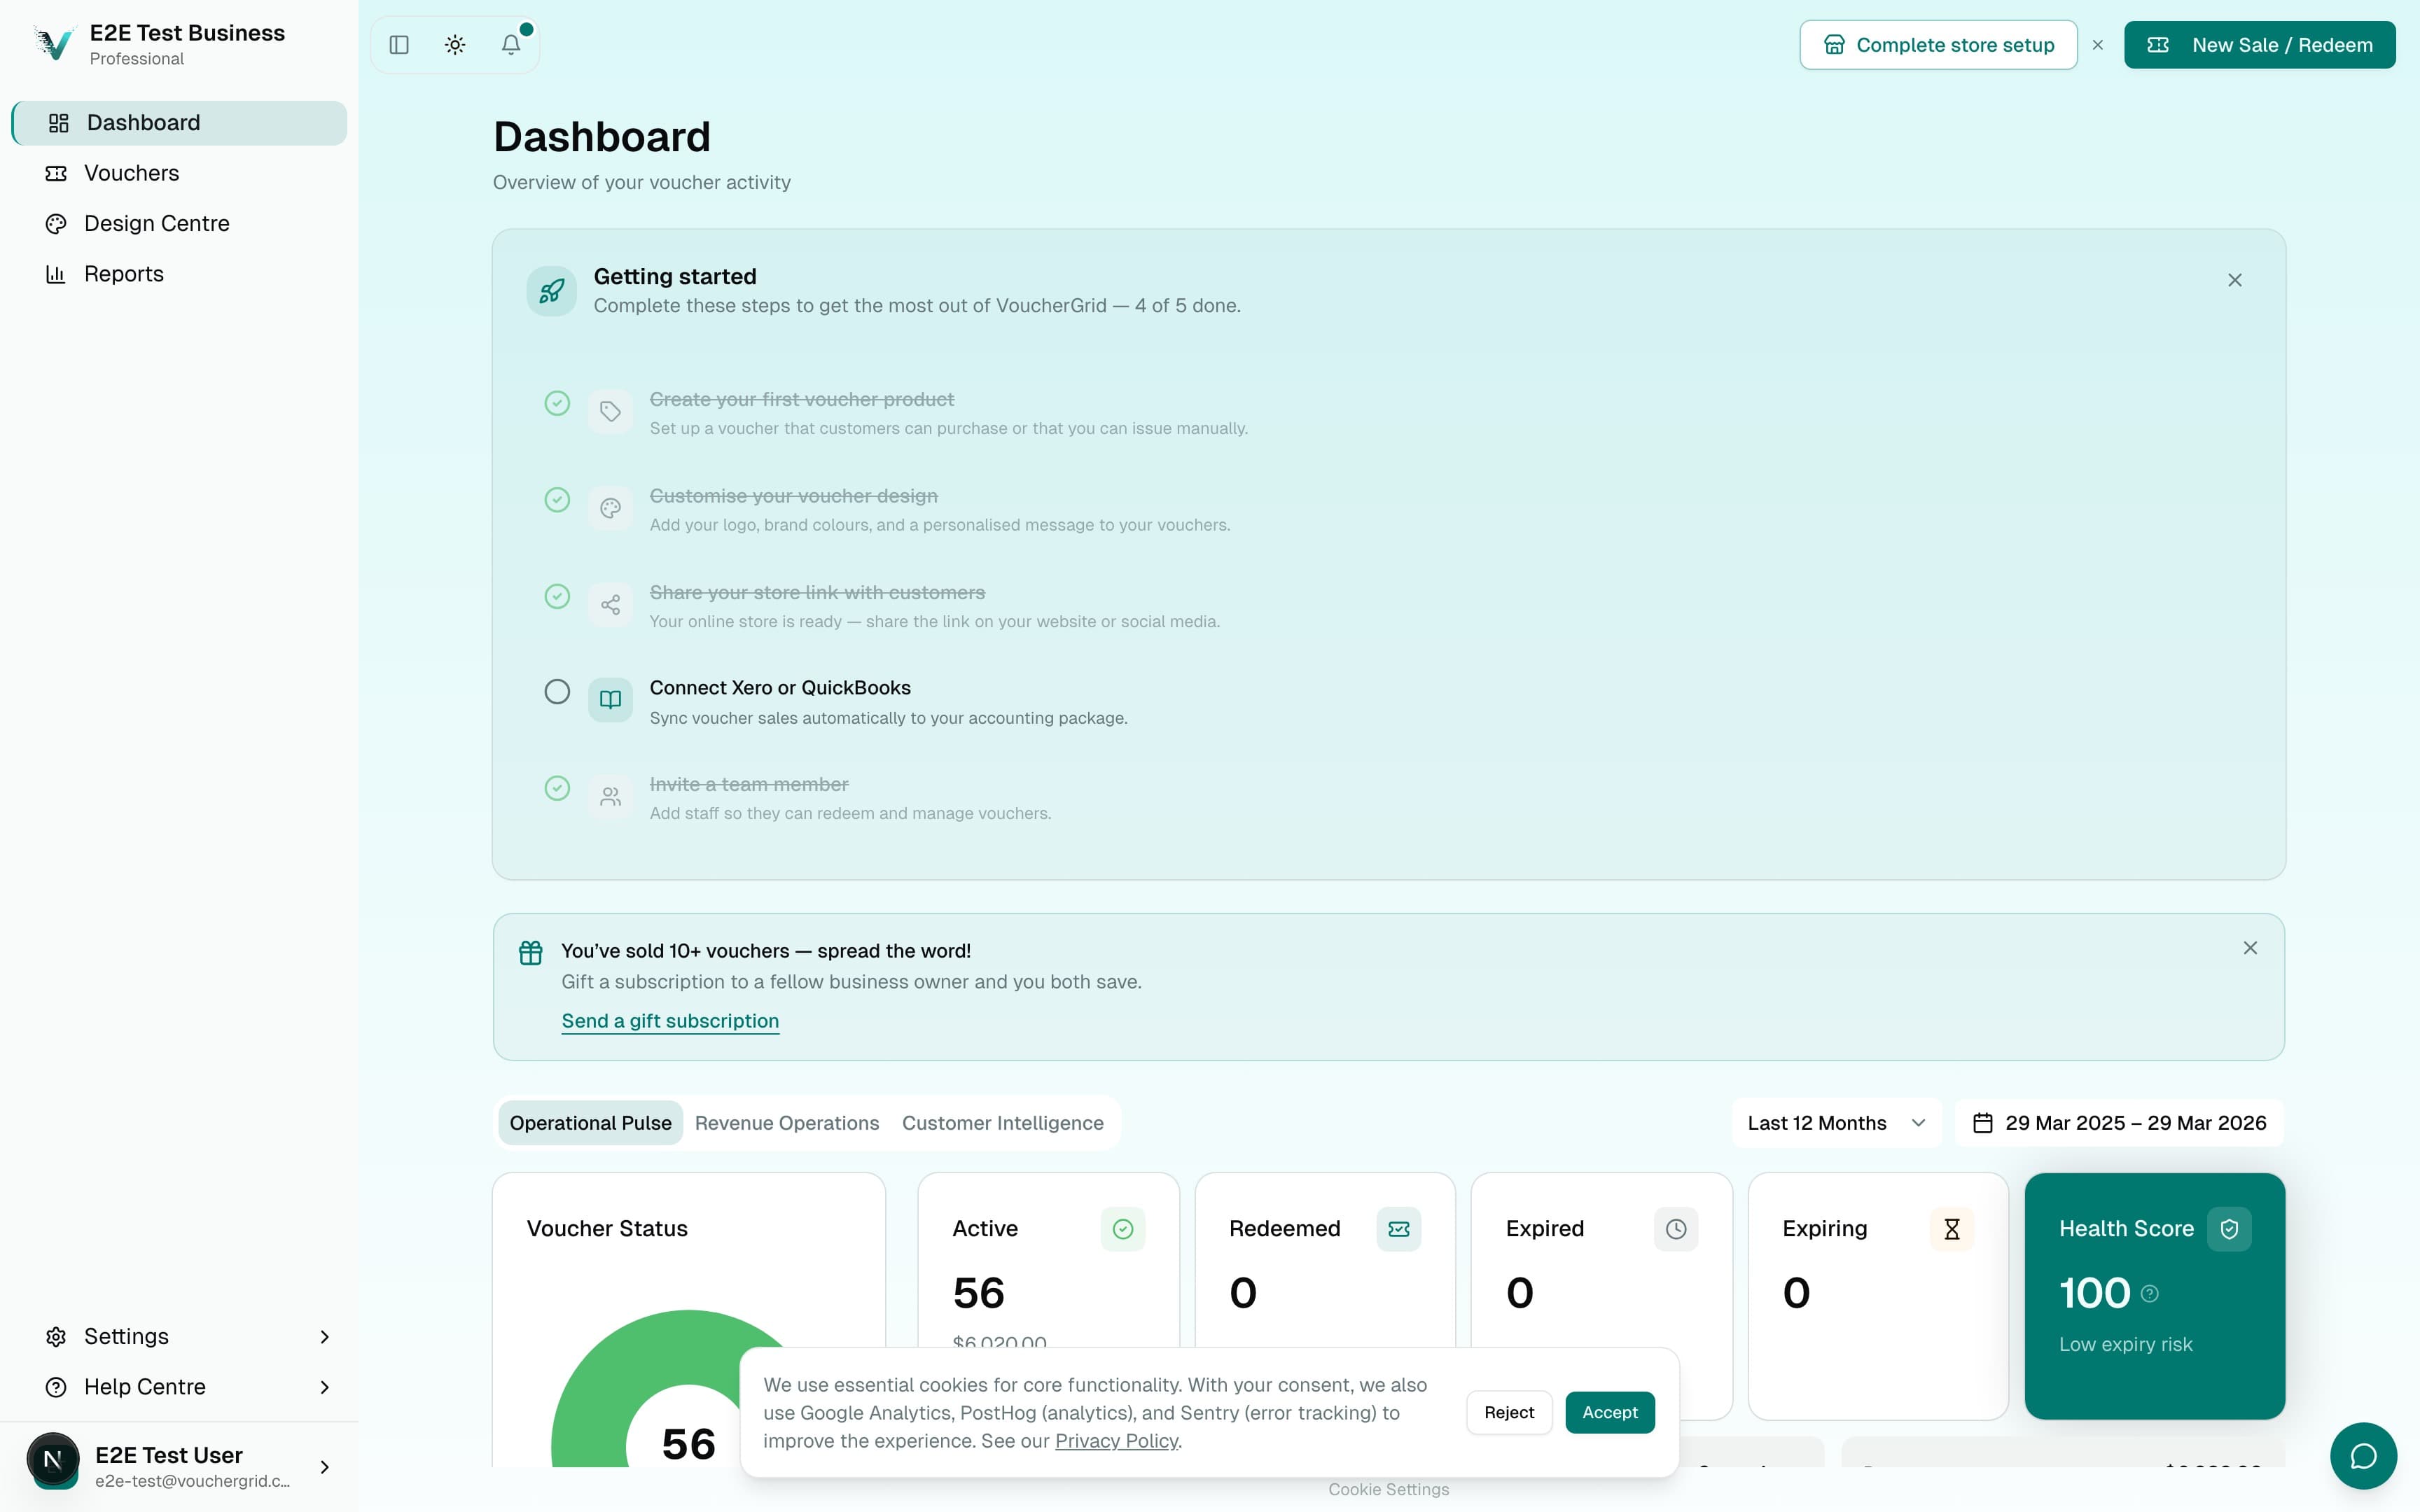Open the Health Score card
Viewport: 2420px width, 1512px height.
click(x=2155, y=1296)
